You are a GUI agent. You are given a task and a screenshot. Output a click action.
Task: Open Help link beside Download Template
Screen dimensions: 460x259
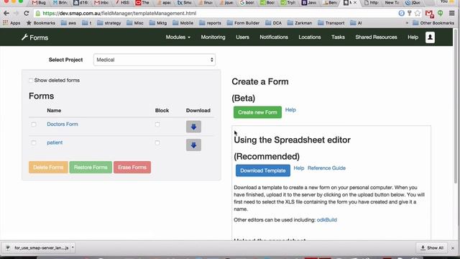pyautogui.click(x=299, y=168)
